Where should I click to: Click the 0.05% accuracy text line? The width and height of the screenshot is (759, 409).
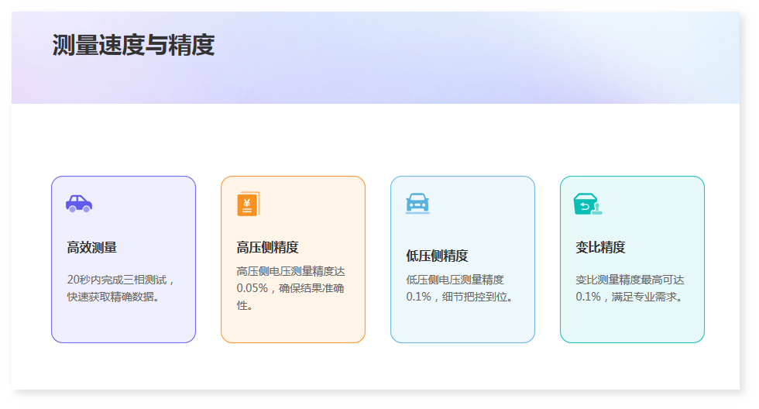tap(290, 288)
